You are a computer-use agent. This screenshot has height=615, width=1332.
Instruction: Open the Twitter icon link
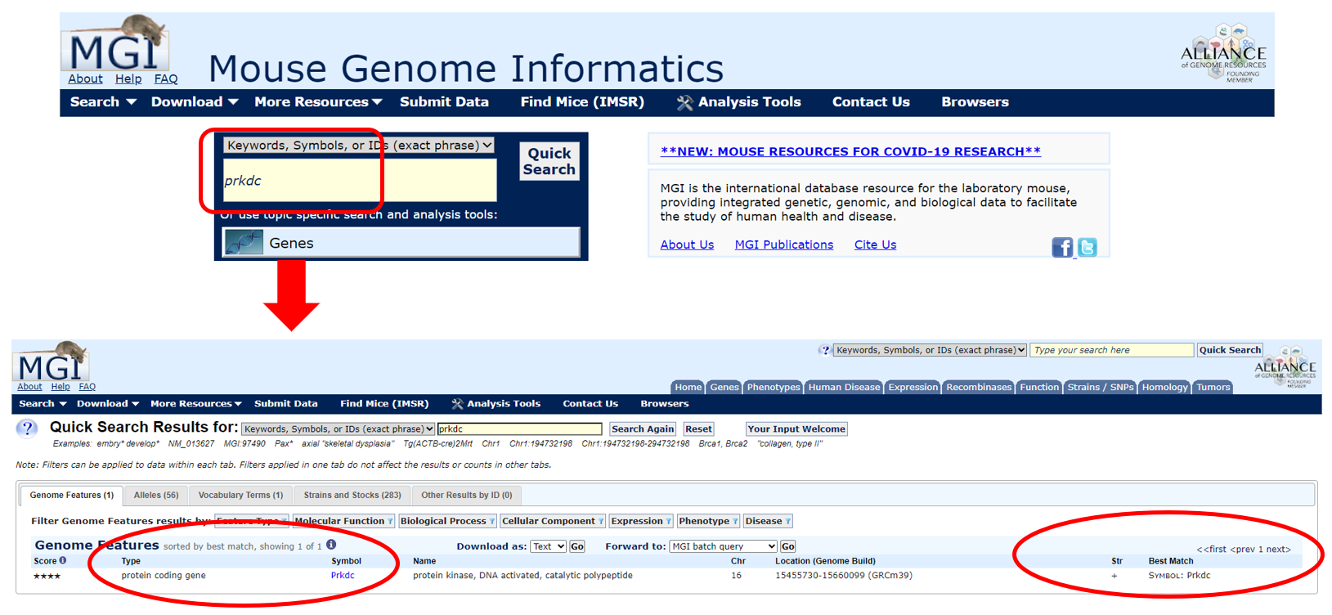[1087, 247]
